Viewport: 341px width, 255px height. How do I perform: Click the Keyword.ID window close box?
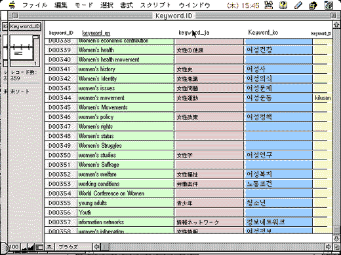(15, 16)
